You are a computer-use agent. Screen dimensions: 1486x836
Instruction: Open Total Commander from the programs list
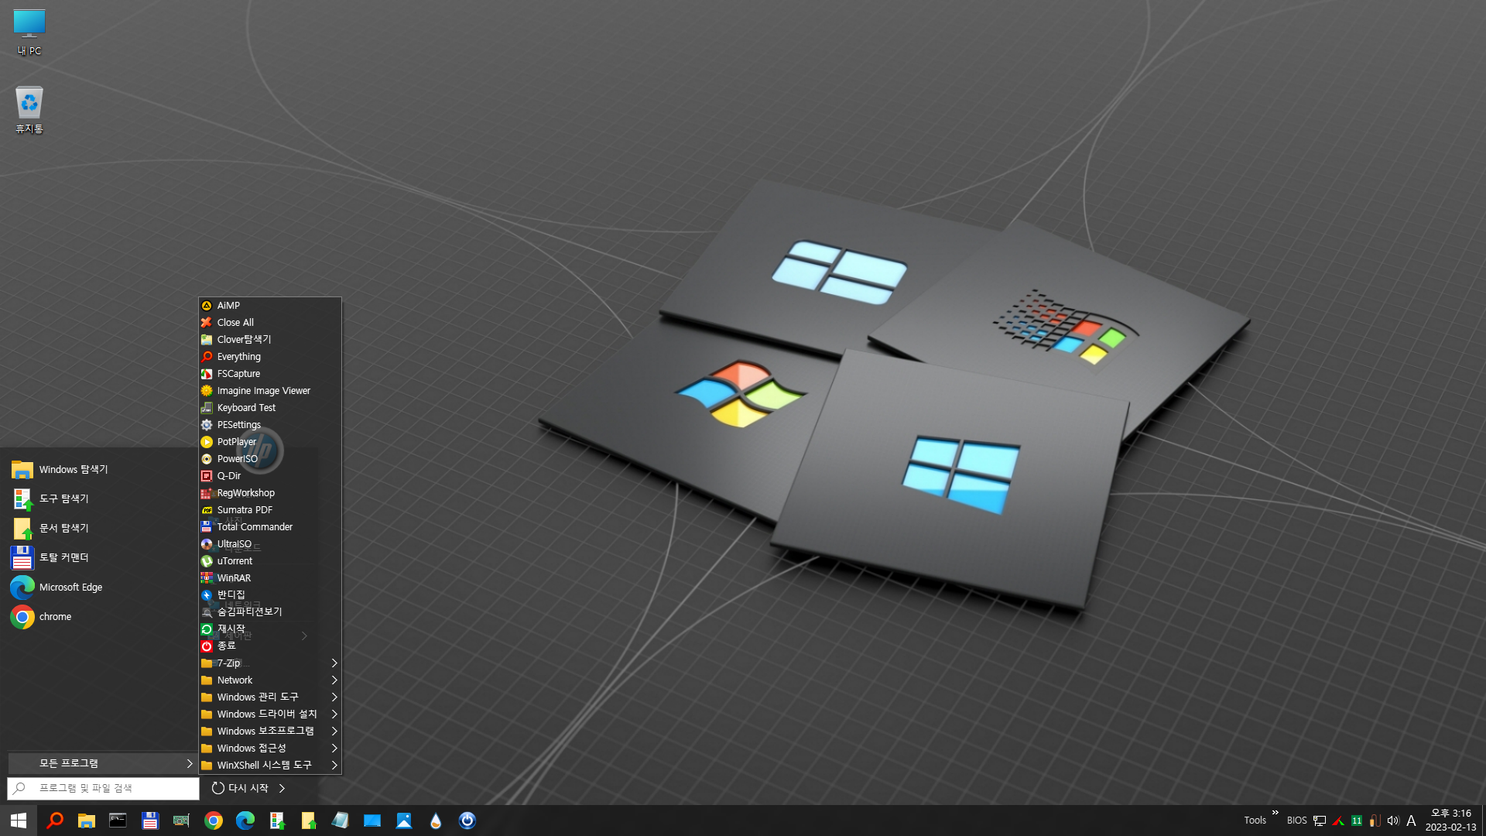point(269,527)
